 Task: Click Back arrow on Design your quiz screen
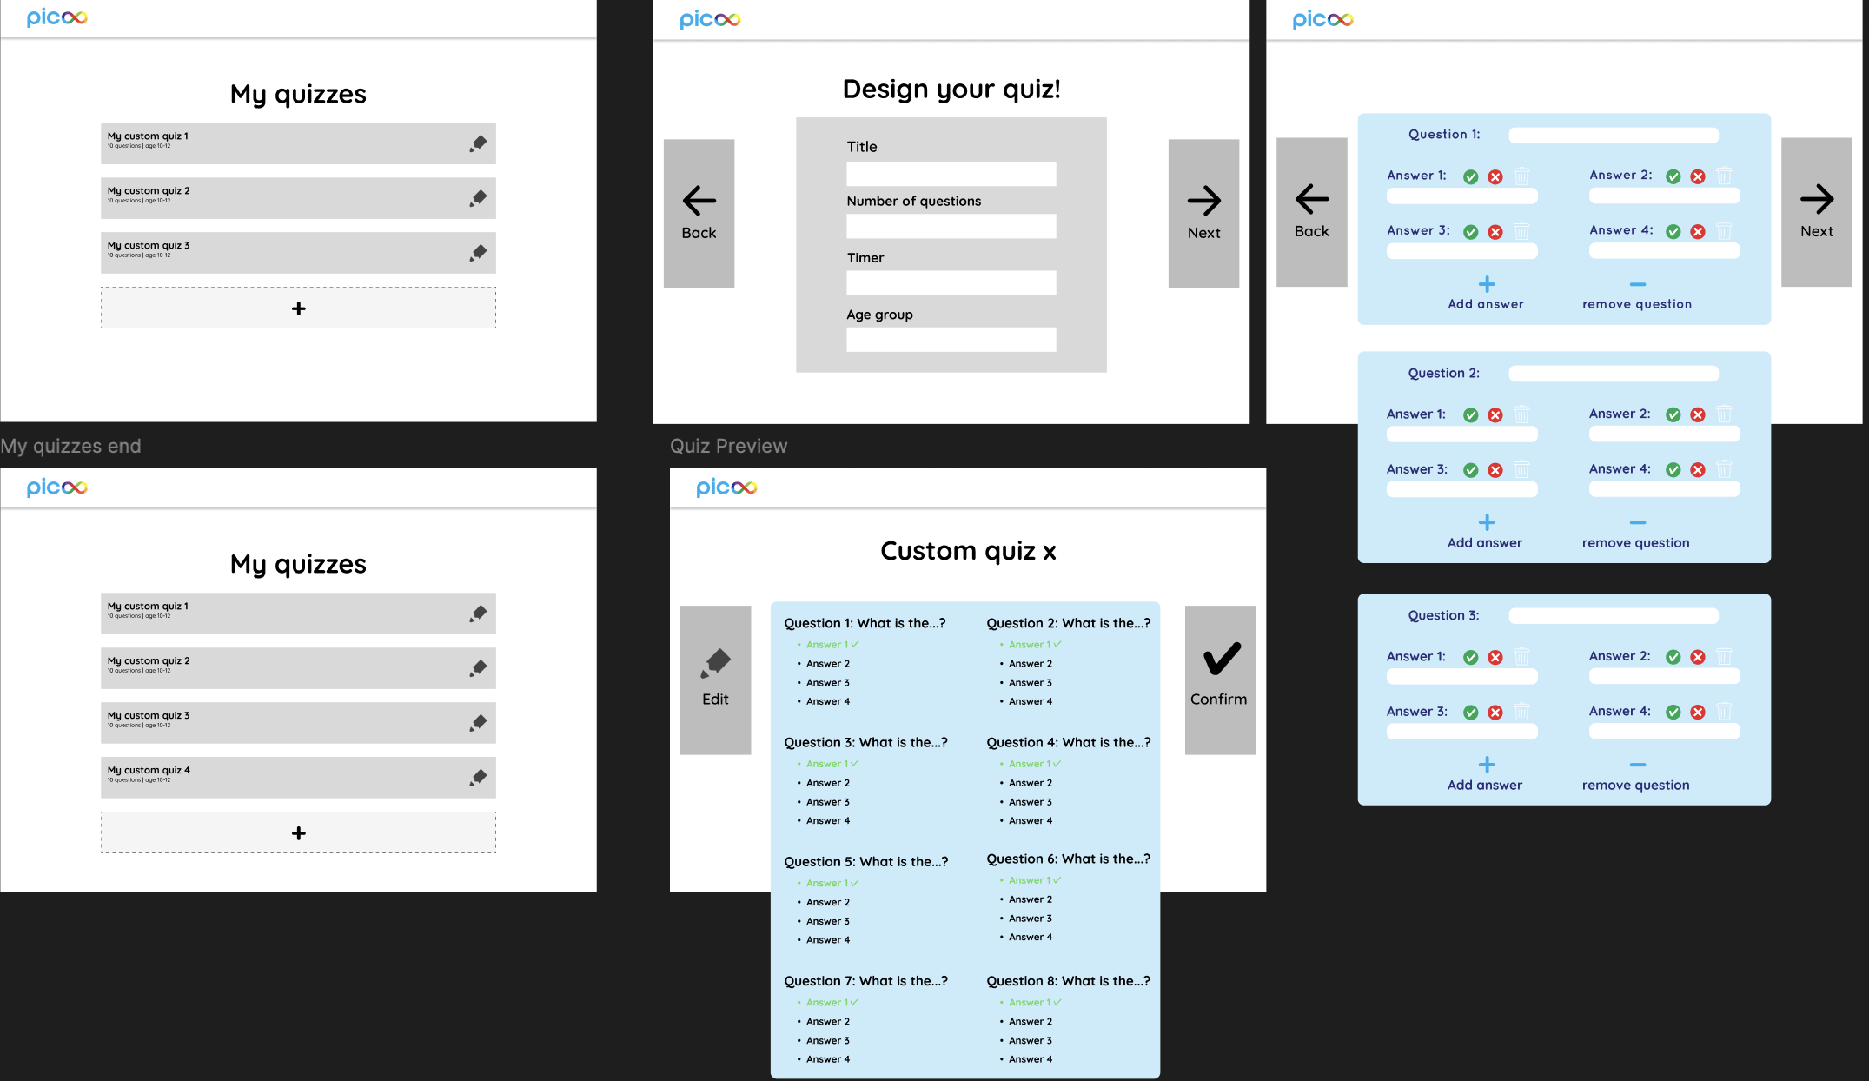pos(699,202)
